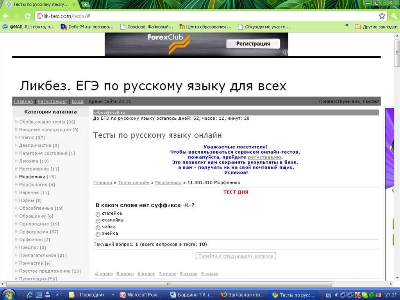Open Главная in site nav bar
Viewport: 400px width, 300px height.
[23, 101]
